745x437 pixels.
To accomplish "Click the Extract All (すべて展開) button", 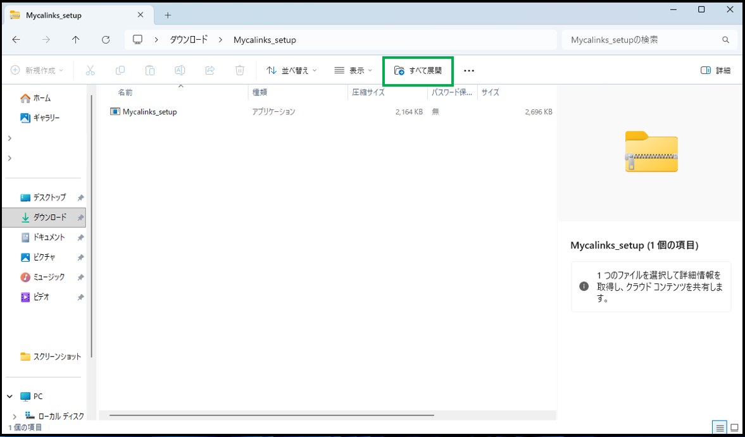I will click(x=418, y=71).
